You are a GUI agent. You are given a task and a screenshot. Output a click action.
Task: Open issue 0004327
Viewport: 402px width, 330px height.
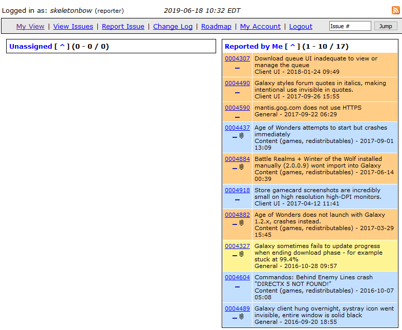click(237, 246)
